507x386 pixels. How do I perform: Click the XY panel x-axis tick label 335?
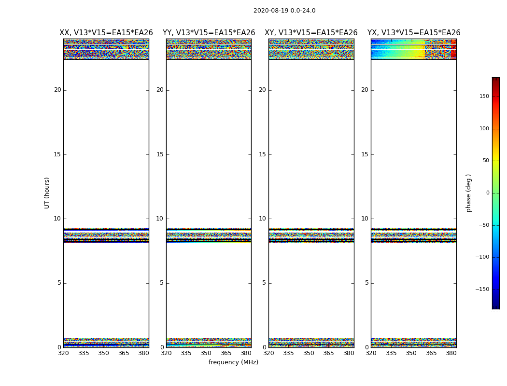click(288, 353)
